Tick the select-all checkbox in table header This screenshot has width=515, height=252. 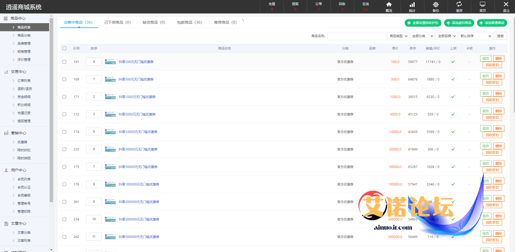[x=64, y=48]
